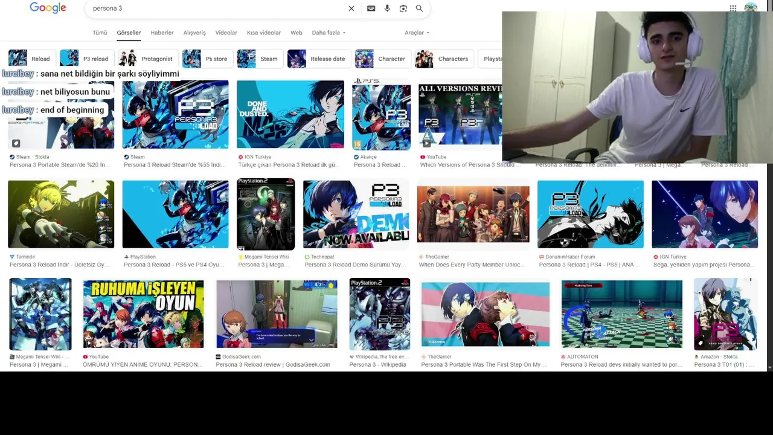This screenshot has height=435, width=773.
Task: Click 'Persona 3 - Wikipedia' caption link
Action: [x=377, y=365]
